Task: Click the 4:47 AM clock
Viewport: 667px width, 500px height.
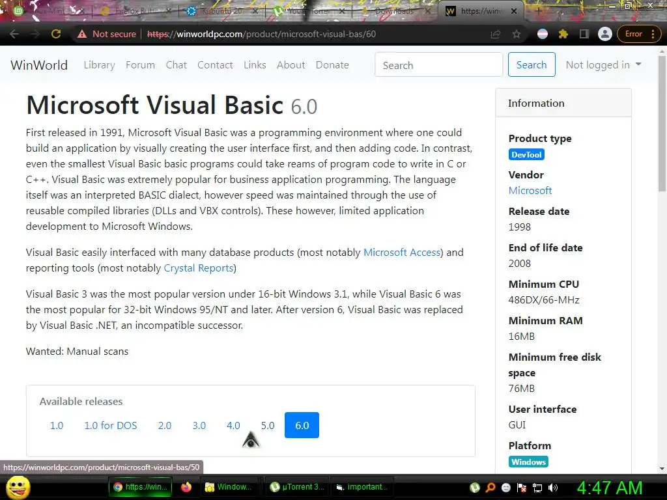Action: pyautogui.click(x=610, y=488)
